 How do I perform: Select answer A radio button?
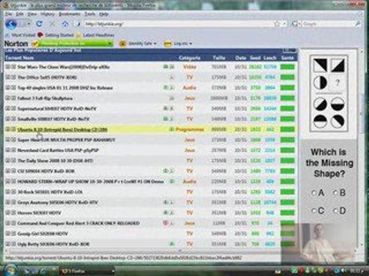[314, 193]
